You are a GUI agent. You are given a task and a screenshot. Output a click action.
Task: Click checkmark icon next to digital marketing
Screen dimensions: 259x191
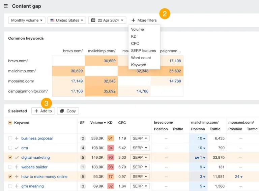tap(17, 158)
